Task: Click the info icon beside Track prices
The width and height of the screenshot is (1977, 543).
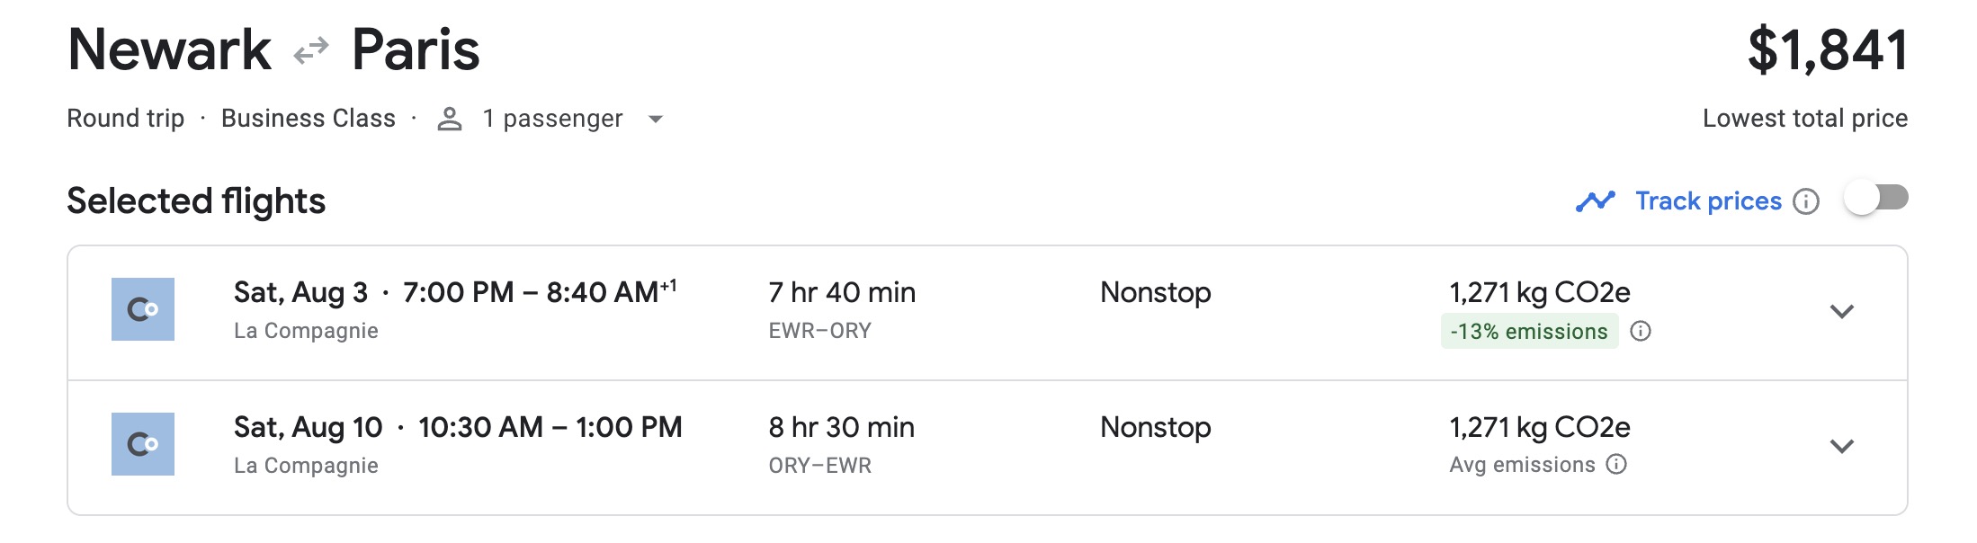Action: click(1805, 201)
